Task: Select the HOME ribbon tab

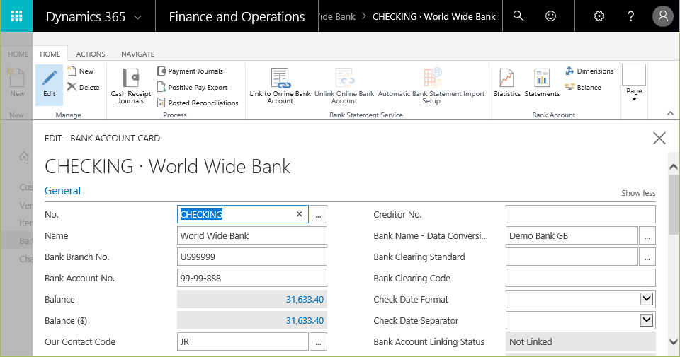Action: pos(50,54)
